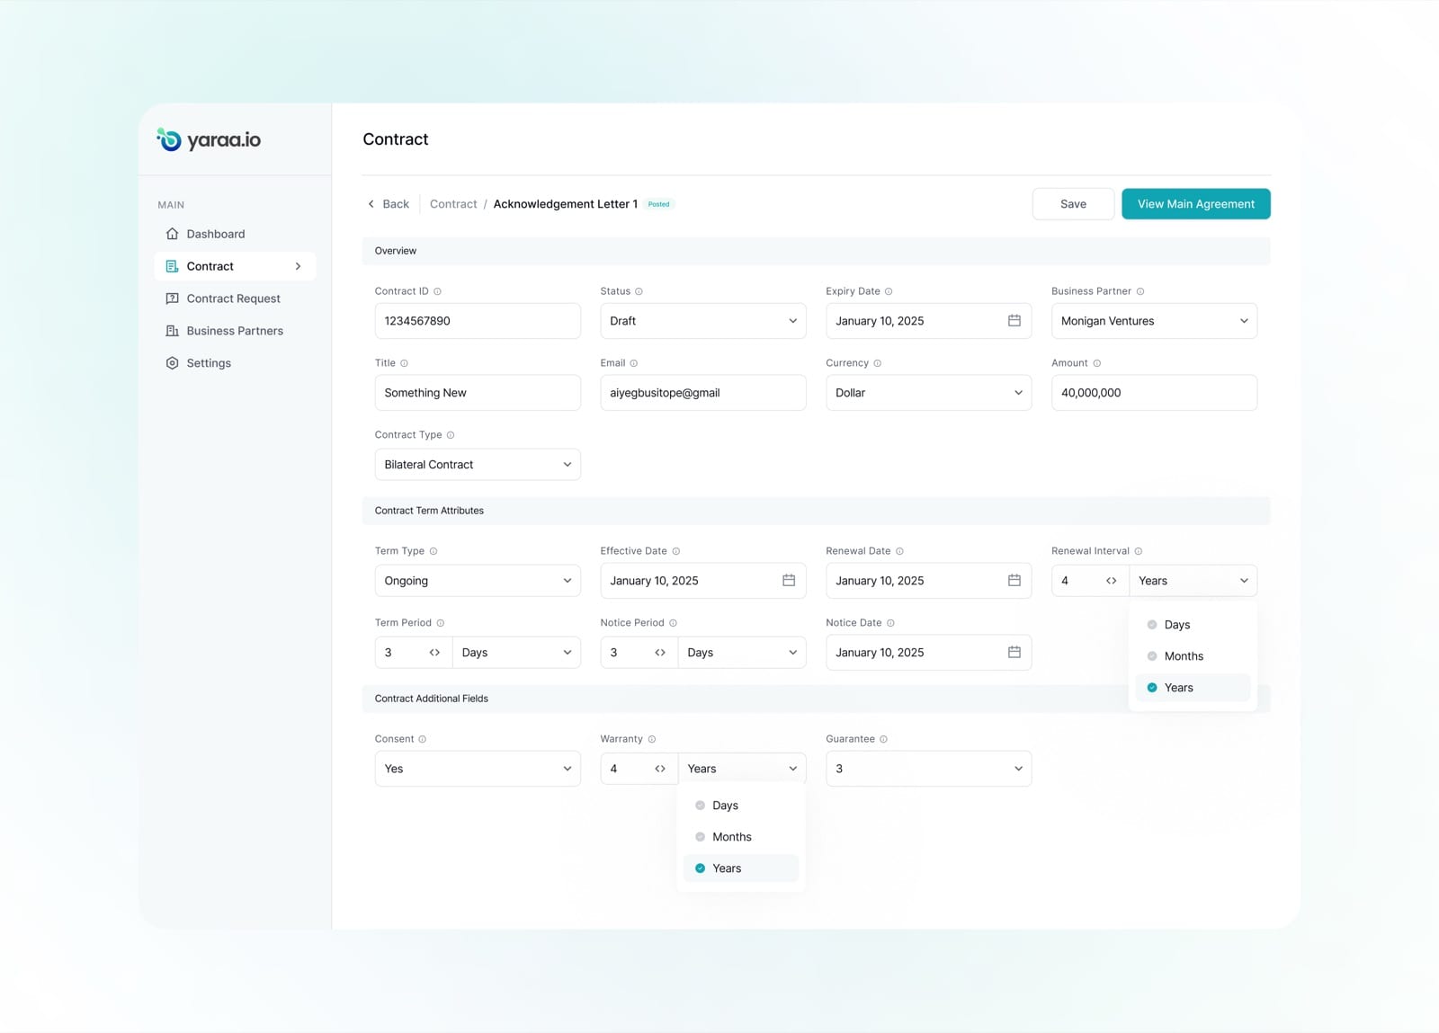Go Back using the back link
Image resolution: width=1439 pixels, height=1033 pixels.
(x=389, y=204)
